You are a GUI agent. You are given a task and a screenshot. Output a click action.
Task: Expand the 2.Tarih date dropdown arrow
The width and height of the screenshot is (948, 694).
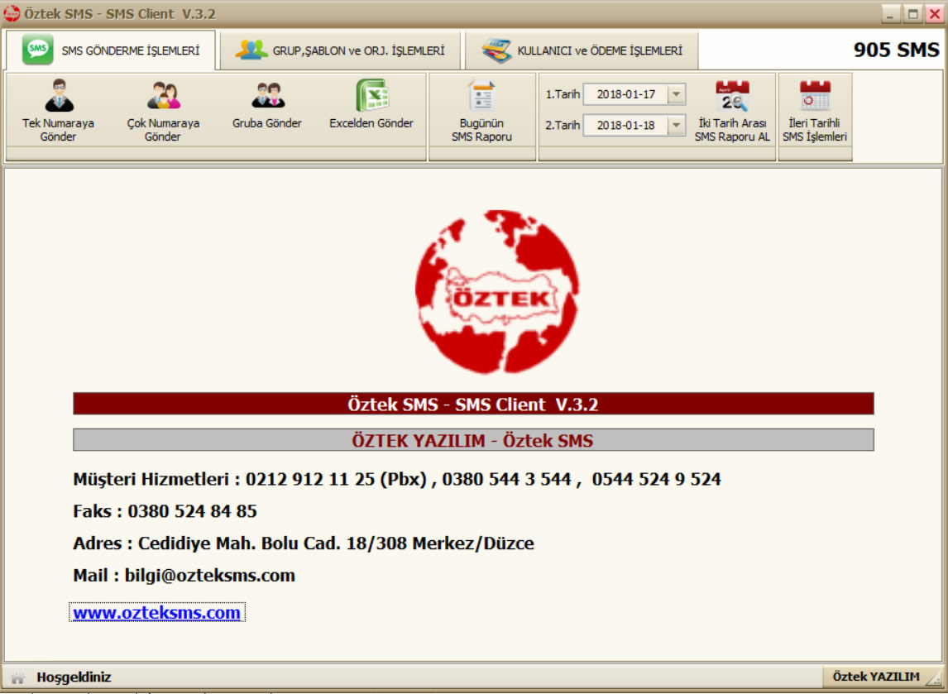[x=676, y=125]
